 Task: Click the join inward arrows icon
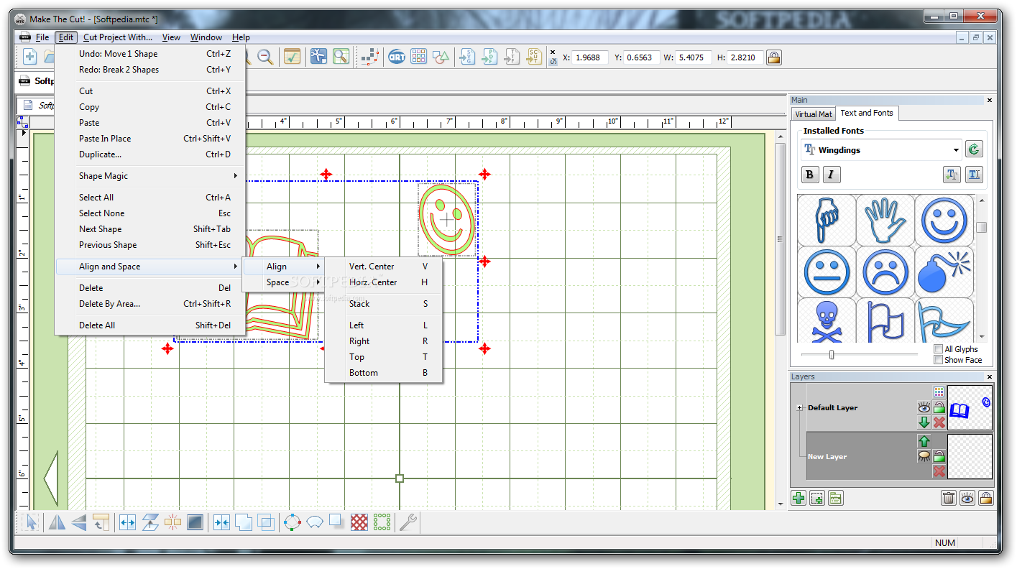tap(221, 522)
